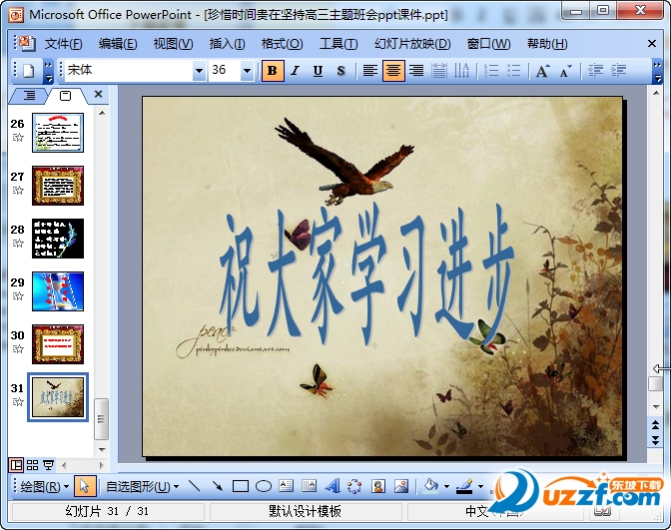Toggle Bold formatting
The width and height of the screenshot is (671, 530).
pyautogui.click(x=273, y=71)
